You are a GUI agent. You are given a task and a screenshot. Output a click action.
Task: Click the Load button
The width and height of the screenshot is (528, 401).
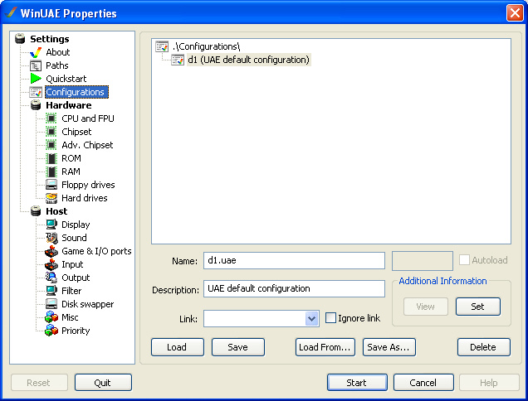(178, 347)
